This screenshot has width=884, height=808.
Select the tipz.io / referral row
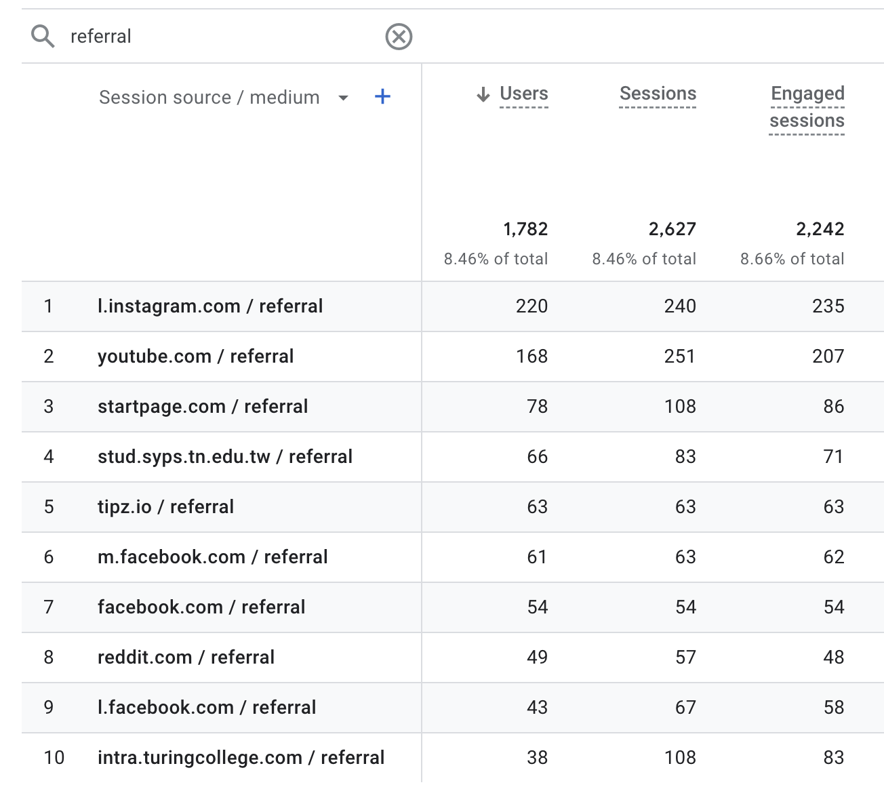click(453, 507)
